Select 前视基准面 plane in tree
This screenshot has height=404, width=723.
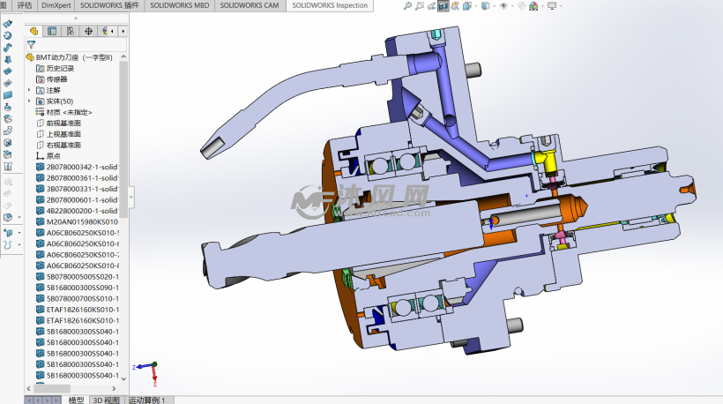63,123
